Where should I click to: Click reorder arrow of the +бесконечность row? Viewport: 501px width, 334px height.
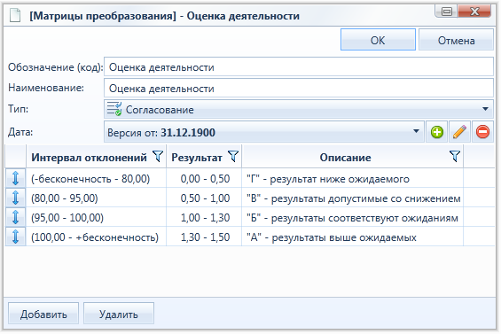16,237
